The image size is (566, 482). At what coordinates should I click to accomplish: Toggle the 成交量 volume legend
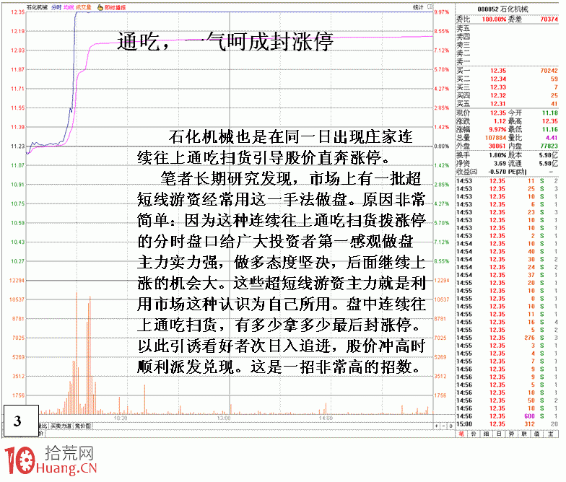coord(83,6)
